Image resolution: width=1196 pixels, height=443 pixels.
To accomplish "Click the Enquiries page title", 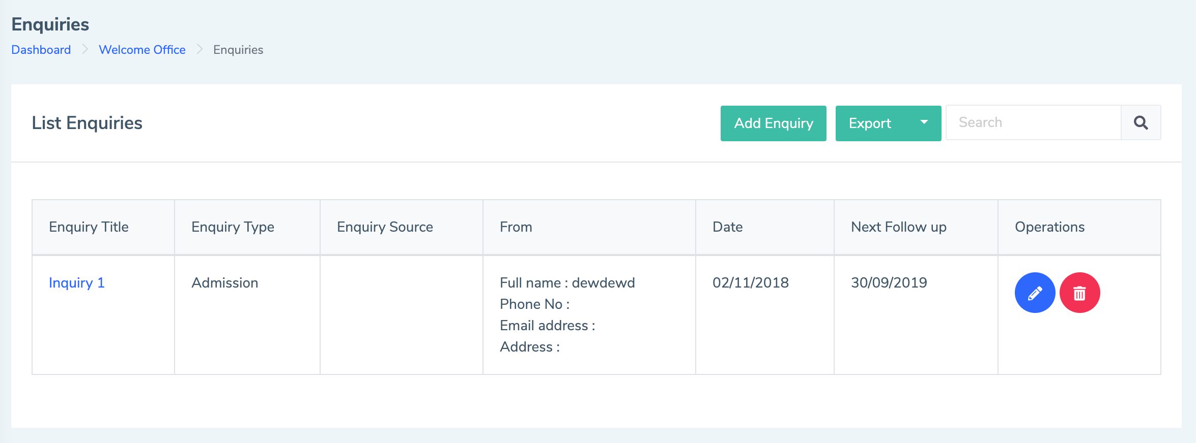I will [50, 24].
